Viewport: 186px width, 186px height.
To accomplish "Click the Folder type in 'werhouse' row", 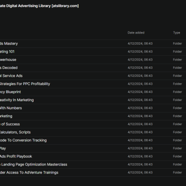I will click(x=177, y=60).
